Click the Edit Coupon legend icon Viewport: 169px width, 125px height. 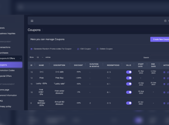point(78,49)
